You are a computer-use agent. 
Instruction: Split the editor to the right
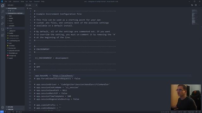196,5
